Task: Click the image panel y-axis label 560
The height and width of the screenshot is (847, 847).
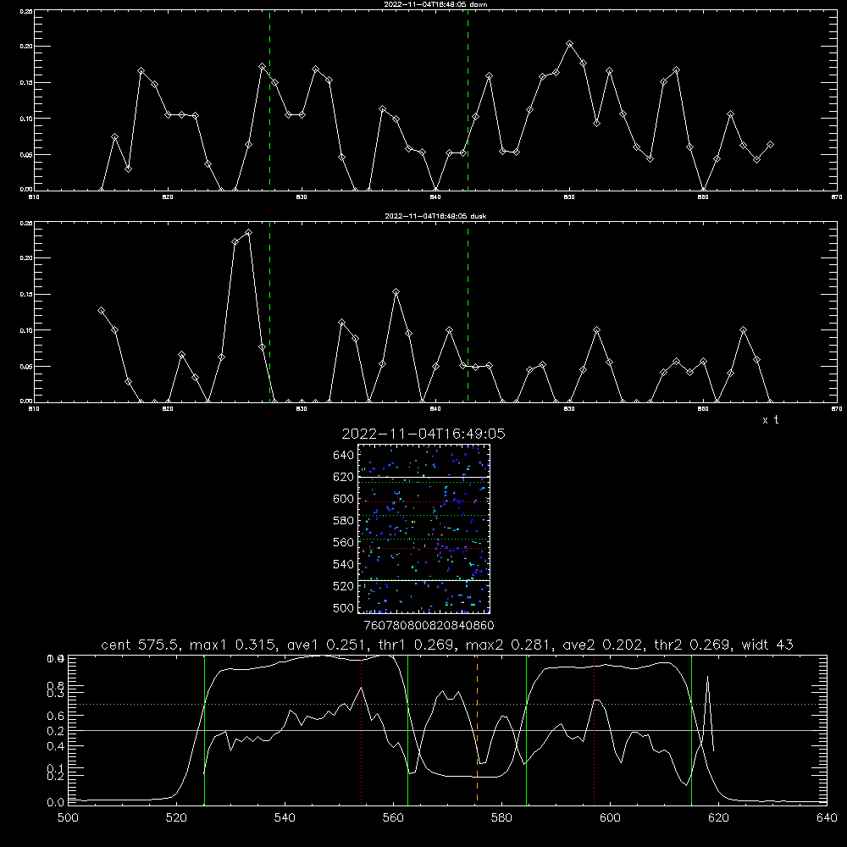Action: [344, 542]
